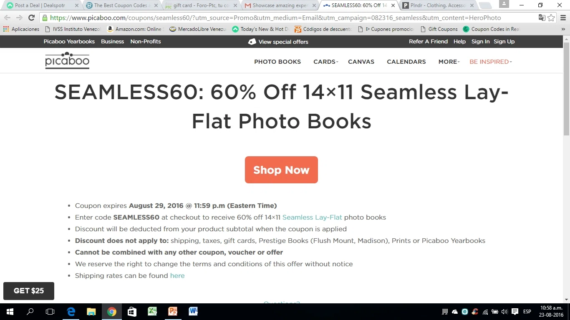
Task: Follow the Seamless Lay-Flat link
Action: click(x=312, y=217)
